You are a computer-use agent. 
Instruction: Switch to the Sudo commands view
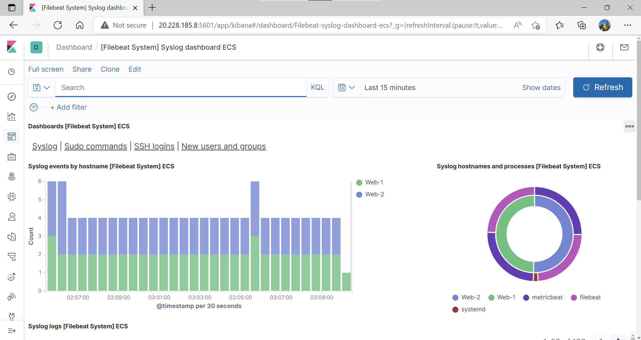95,146
